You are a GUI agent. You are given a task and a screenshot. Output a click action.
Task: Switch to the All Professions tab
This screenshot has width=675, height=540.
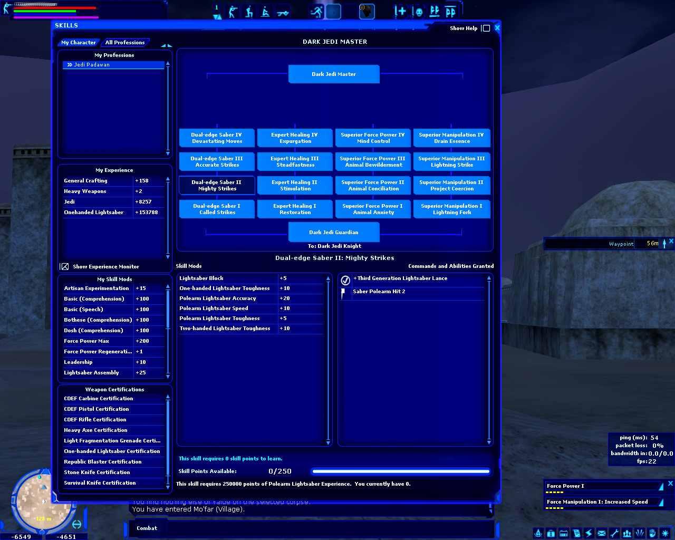[x=125, y=43]
